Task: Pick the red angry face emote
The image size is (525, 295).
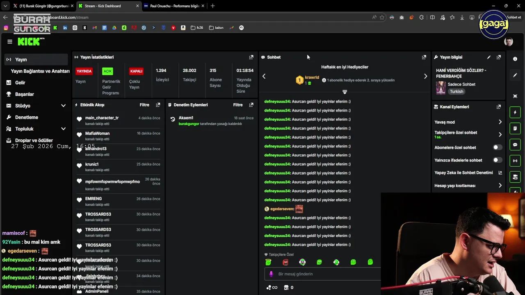Action: tap(285, 262)
